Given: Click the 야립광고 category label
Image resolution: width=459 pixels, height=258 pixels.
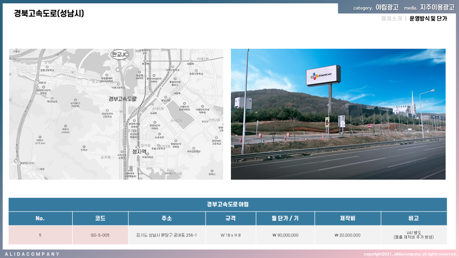Looking at the screenshot, I should (x=387, y=8).
